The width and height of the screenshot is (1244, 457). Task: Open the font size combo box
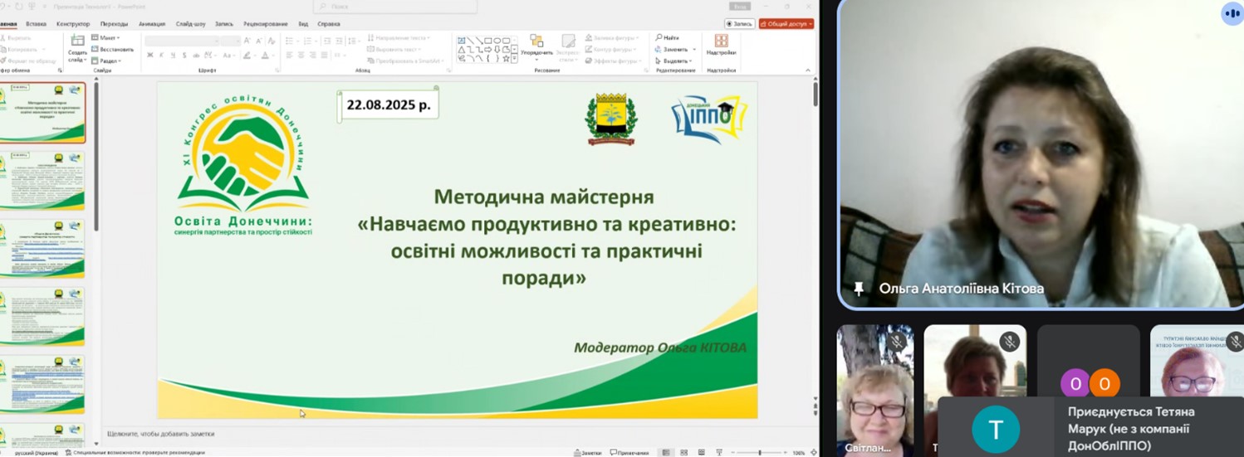pos(230,41)
